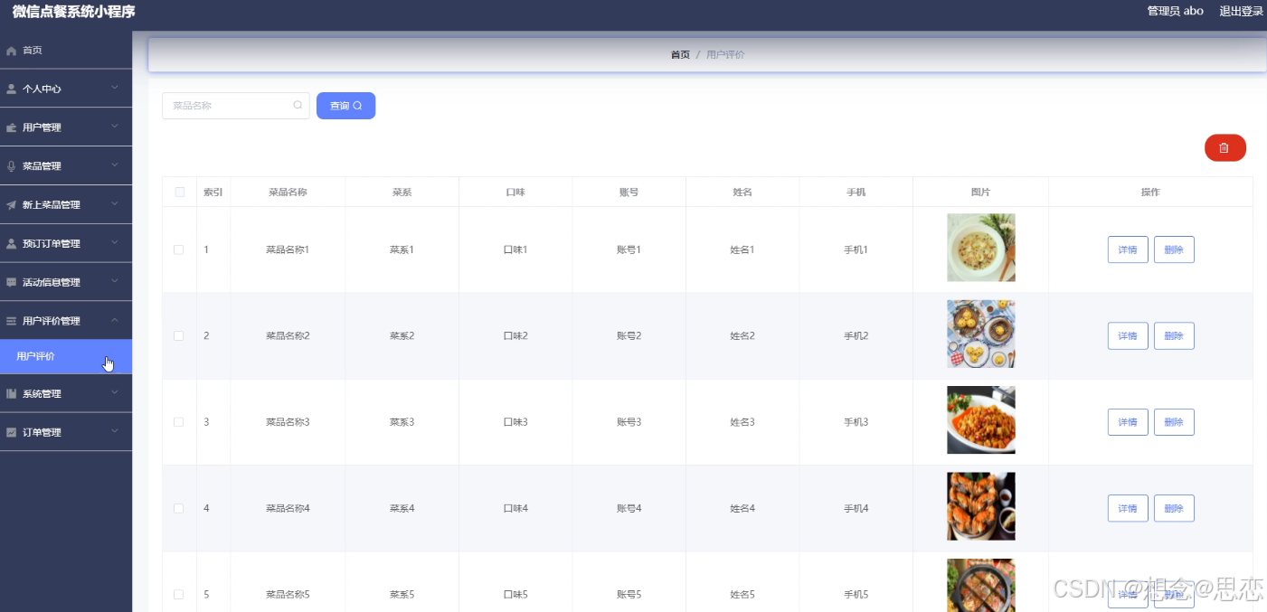Open the 用户管理 sidebar menu
Image resolution: width=1267 pixels, height=612 pixels.
coord(66,127)
